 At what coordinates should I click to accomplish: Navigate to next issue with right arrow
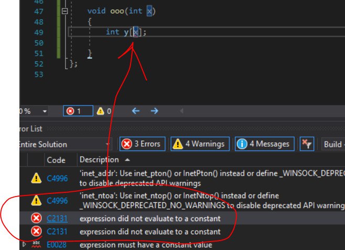155,111
